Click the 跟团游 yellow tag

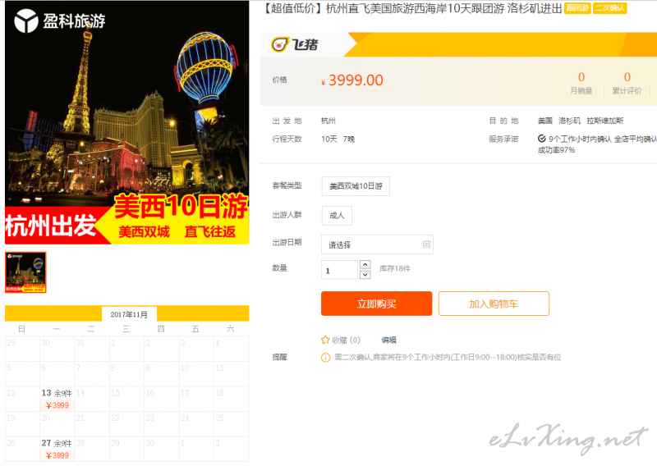click(577, 8)
